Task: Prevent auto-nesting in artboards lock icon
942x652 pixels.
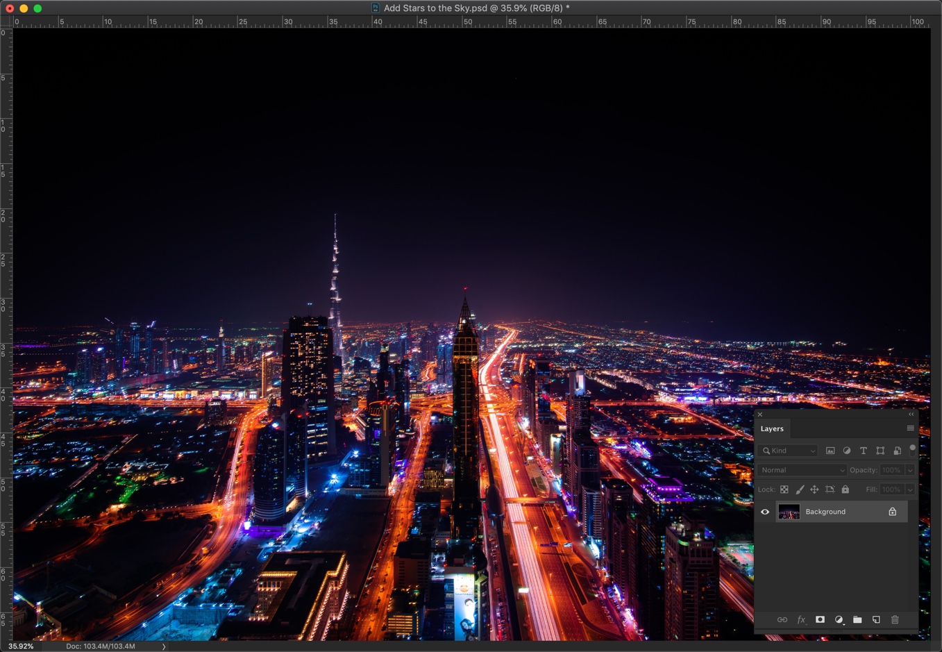Action: pos(830,490)
